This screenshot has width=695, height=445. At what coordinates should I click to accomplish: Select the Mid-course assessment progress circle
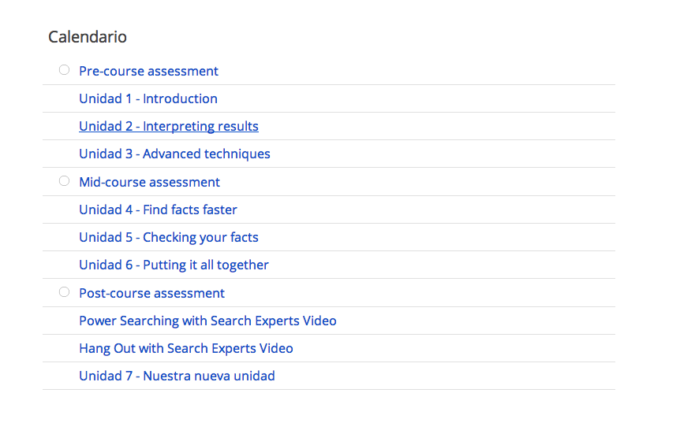pyautogui.click(x=64, y=181)
